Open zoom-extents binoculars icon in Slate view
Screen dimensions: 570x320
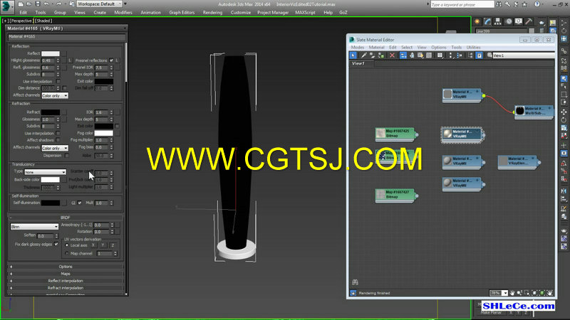355,282
